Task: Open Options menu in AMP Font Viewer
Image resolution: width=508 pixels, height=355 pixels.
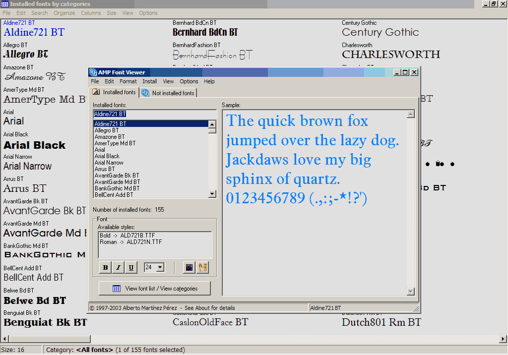Action: point(189,81)
